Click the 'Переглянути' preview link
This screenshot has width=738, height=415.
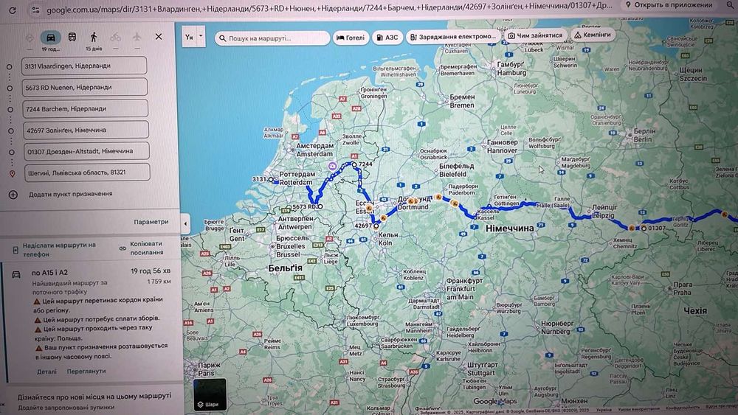click(86, 371)
